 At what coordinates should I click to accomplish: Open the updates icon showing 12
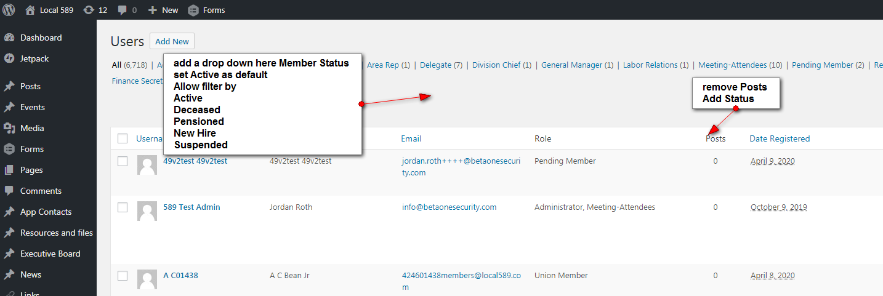(89, 10)
